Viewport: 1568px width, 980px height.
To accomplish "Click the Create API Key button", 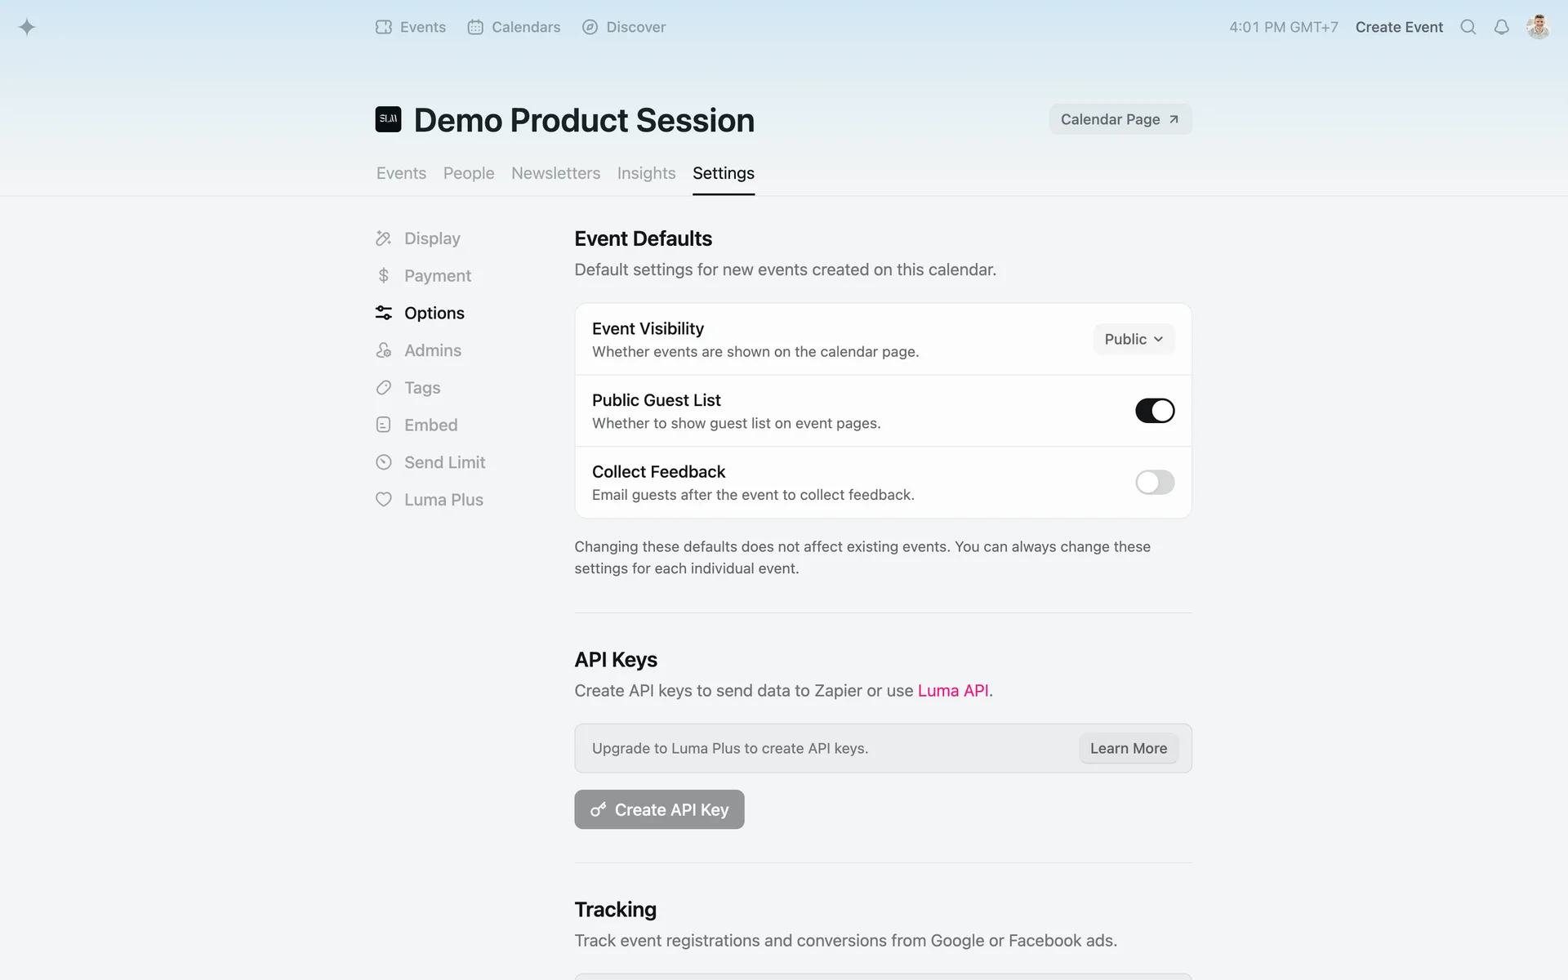I will 659,809.
